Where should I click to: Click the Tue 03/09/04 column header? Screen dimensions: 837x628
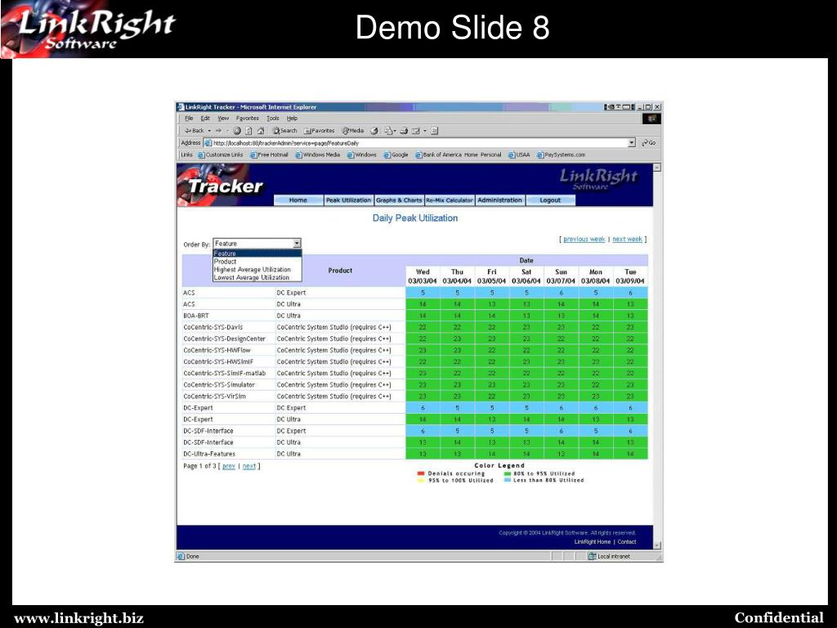coord(630,276)
